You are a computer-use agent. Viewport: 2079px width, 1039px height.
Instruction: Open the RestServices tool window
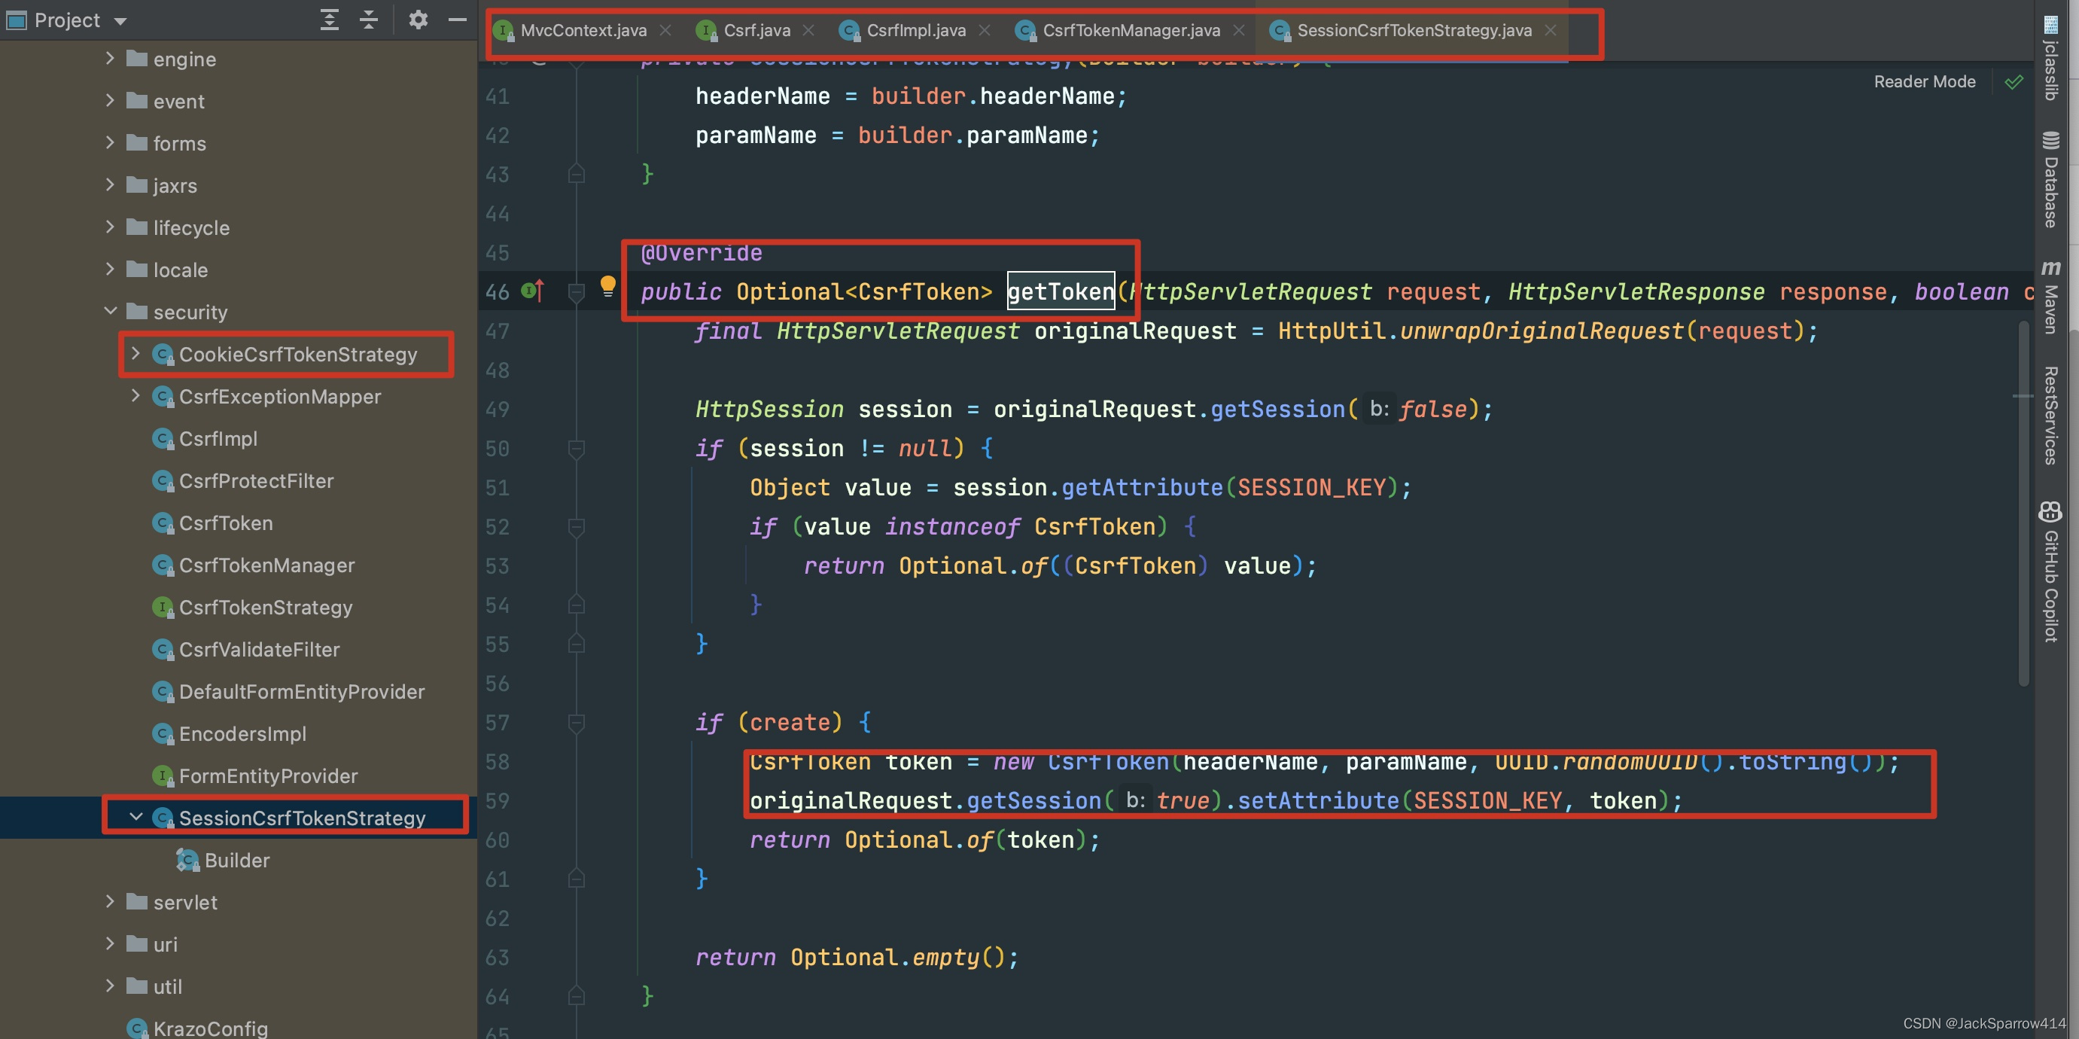click(x=2050, y=415)
